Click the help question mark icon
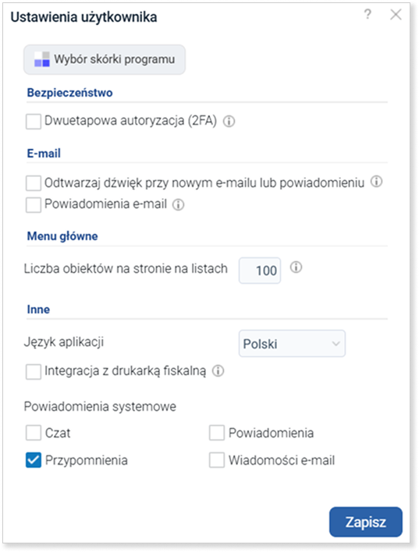Viewport: 419px width, 552px height. [x=368, y=15]
